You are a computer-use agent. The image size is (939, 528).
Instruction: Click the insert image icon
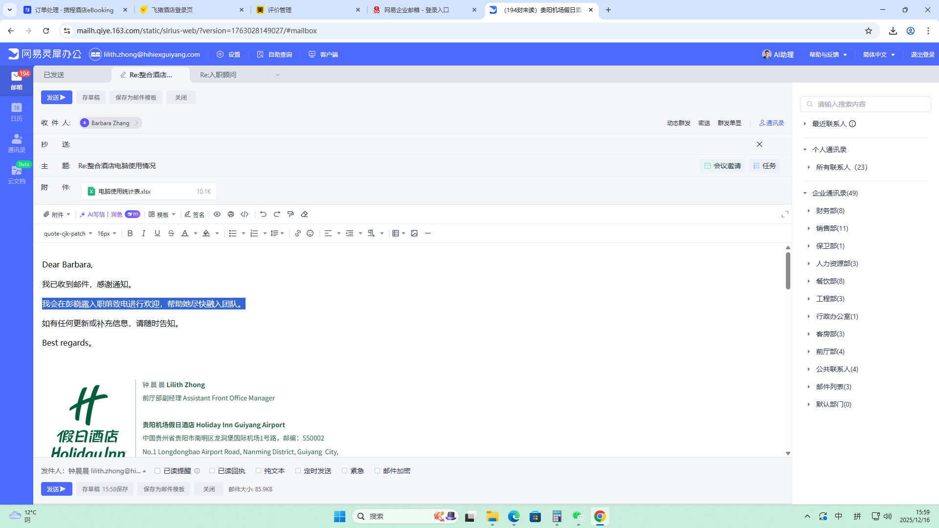pos(414,233)
